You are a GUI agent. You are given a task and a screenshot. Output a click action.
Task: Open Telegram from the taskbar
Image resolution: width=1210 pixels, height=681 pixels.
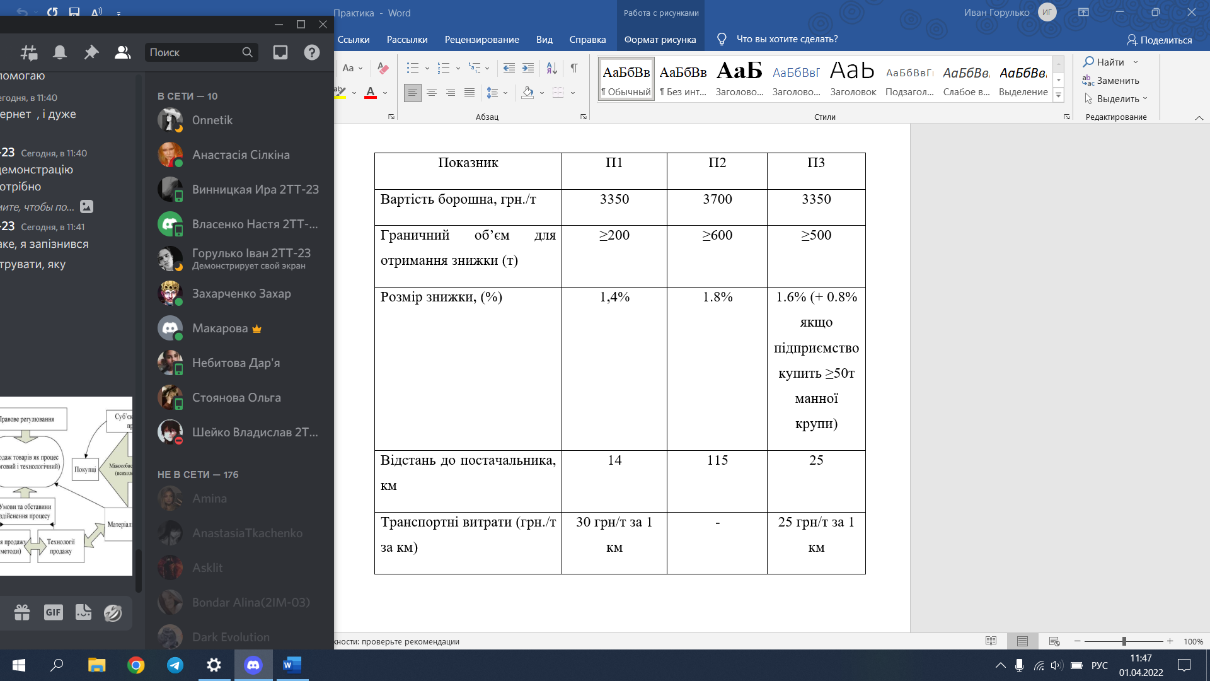[x=175, y=665]
